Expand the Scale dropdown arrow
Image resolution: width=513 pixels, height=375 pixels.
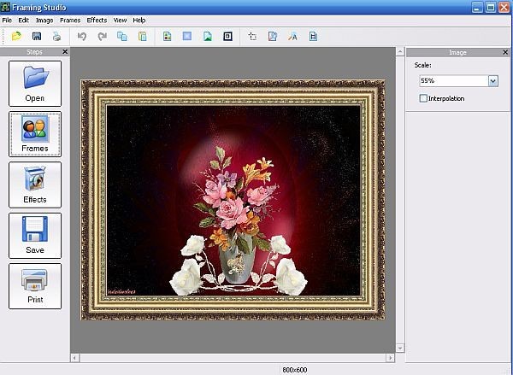coord(493,81)
